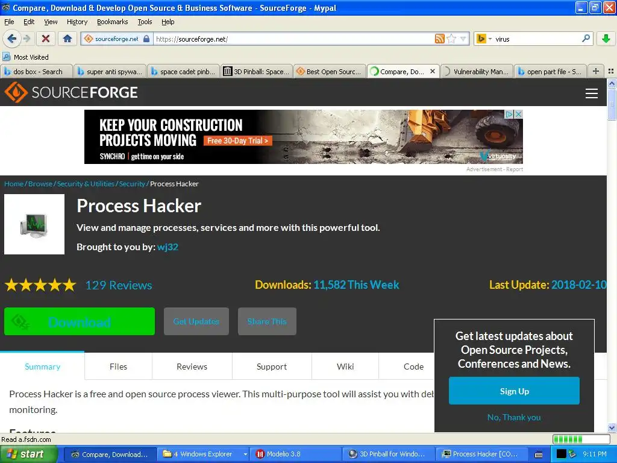Open search engine selector dropdown
Viewport: 617px width, 463px height.
(490, 39)
